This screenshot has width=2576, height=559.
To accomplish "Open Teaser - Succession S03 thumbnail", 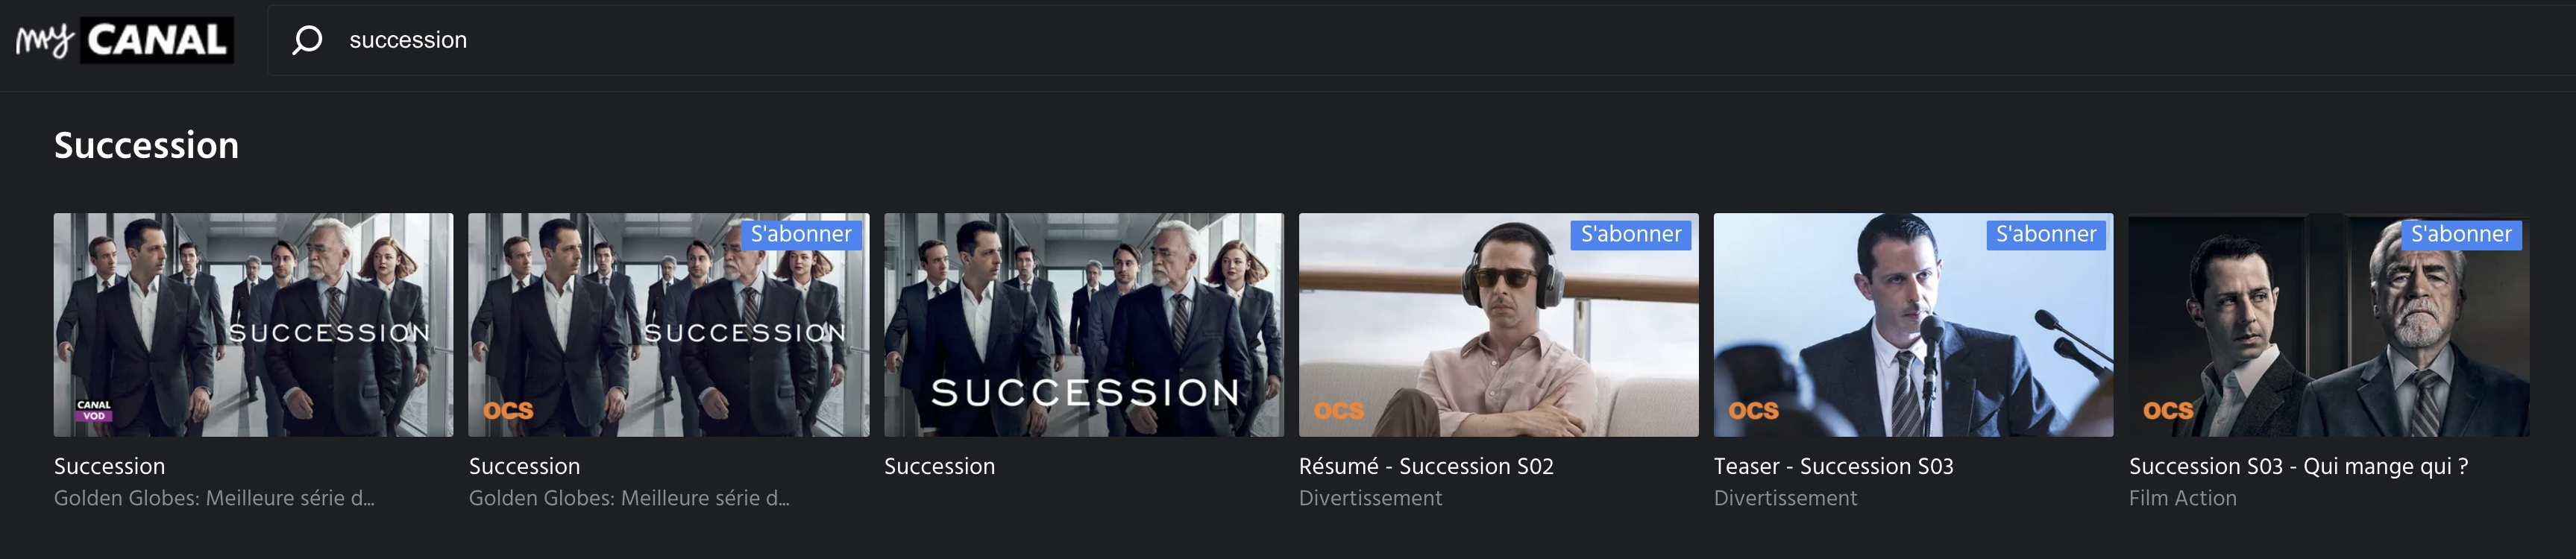I will [1913, 324].
